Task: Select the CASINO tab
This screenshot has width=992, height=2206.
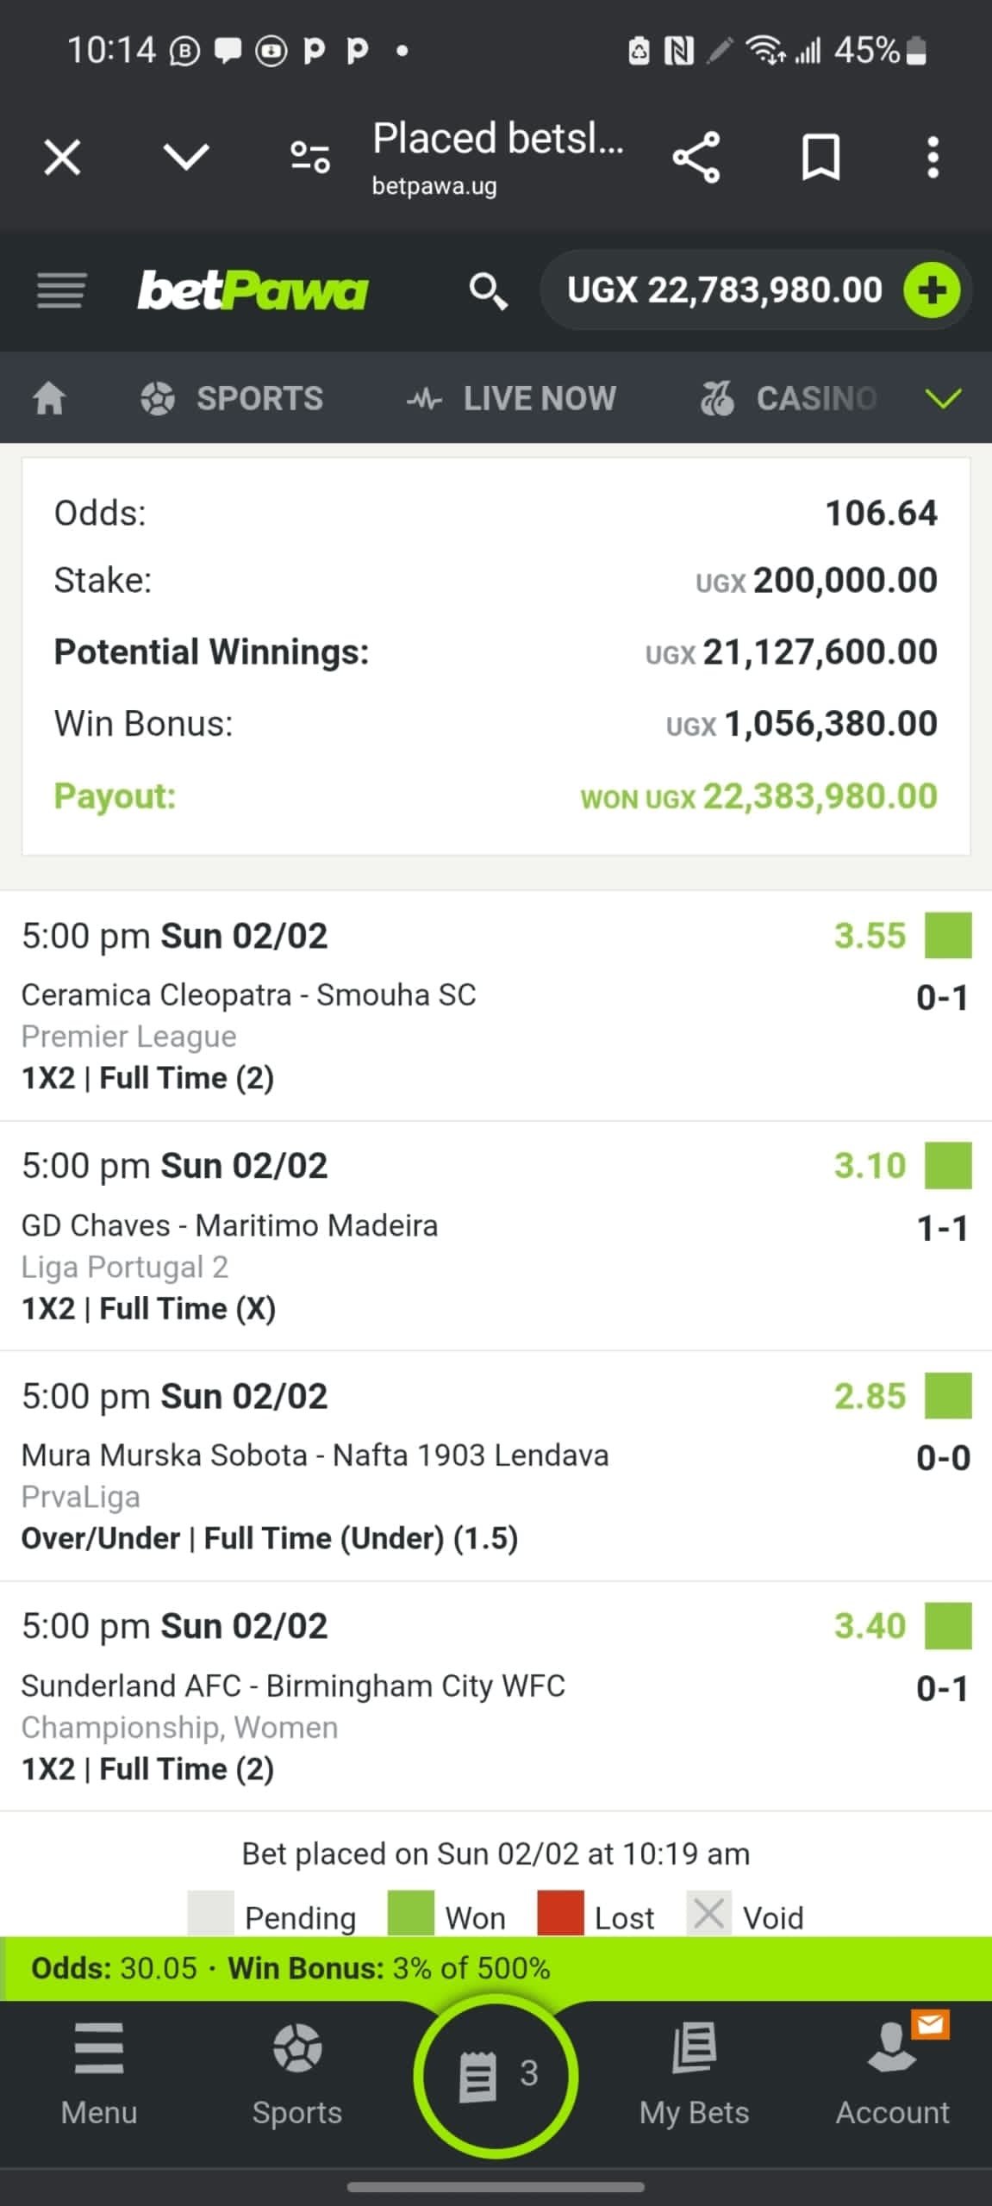Action: coord(789,399)
